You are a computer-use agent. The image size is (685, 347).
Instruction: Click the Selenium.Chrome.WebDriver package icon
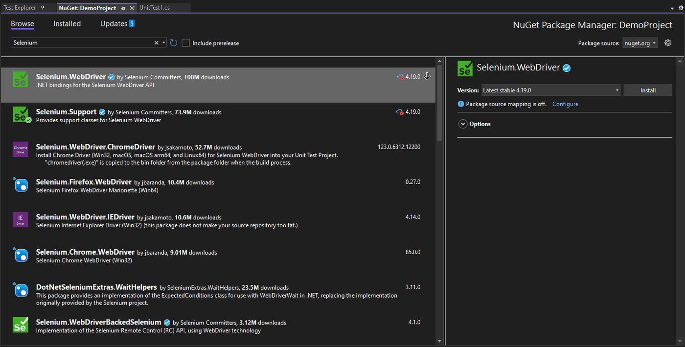point(21,255)
